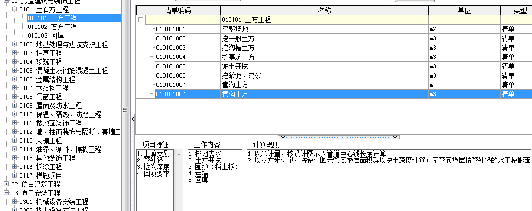This screenshot has height=211, width=532.
Task: Click the 以米计量 calculation rule line
Action: (x=317, y=154)
